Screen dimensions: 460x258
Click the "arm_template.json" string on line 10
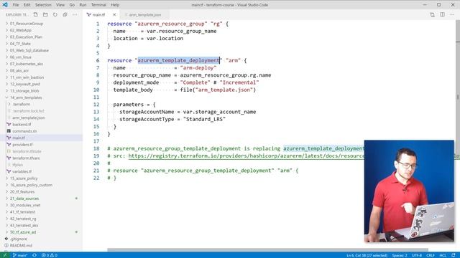(x=224, y=90)
